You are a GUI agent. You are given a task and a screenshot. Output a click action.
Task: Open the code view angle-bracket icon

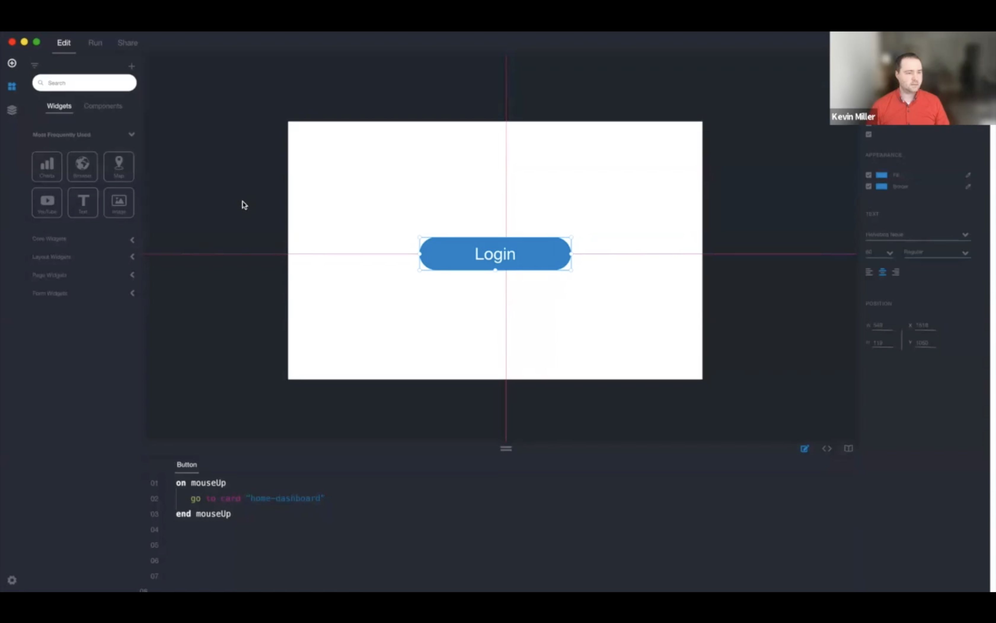tap(826, 449)
